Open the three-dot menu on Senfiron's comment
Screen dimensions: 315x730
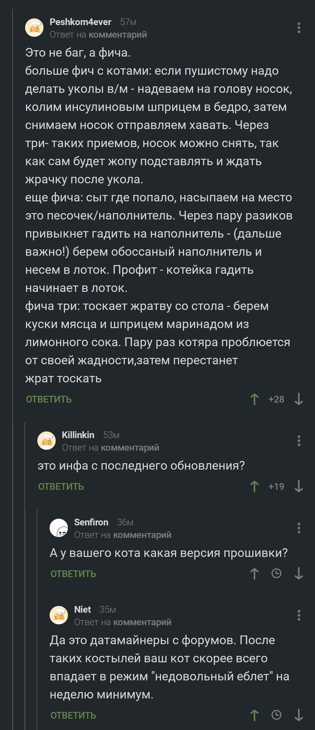(x=298, y=527)
